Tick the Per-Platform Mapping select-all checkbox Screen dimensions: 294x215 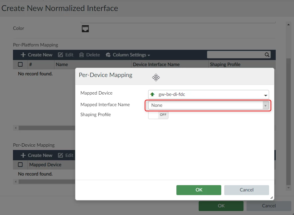(x=20, y=64)
